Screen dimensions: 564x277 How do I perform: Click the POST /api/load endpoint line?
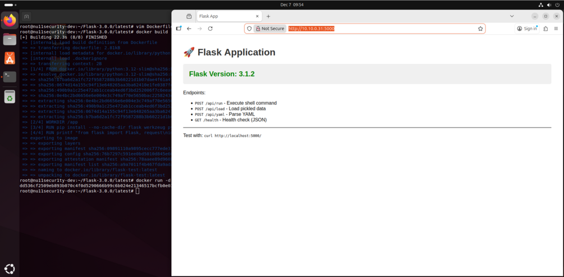[x=230, y=108]
